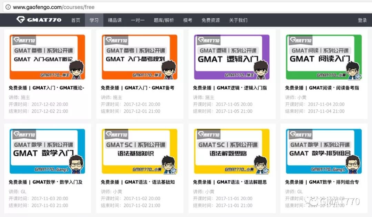Click start time 2017-12-02 20:00
The width and height of the screenshot is (372, 217).
tap(50, 104)
